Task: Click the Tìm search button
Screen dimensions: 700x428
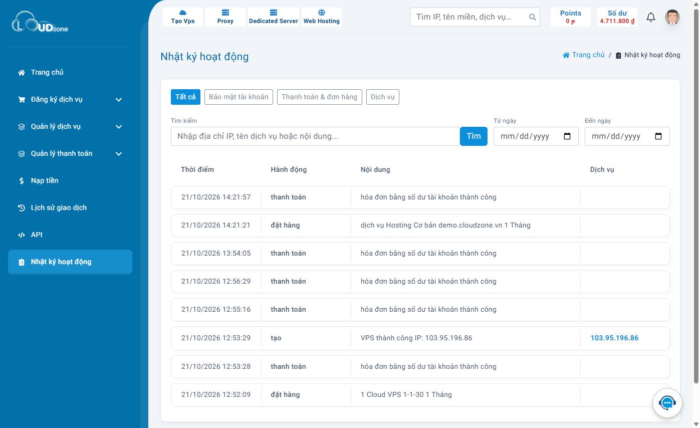Action: coord(474,136)
